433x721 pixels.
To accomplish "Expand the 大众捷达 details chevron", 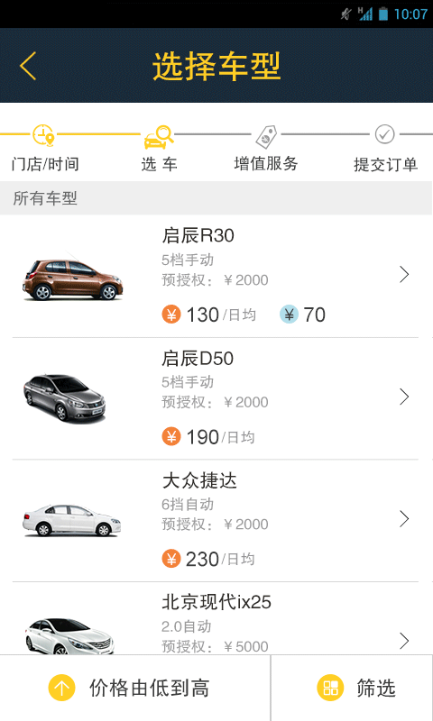I will (404, 519).
